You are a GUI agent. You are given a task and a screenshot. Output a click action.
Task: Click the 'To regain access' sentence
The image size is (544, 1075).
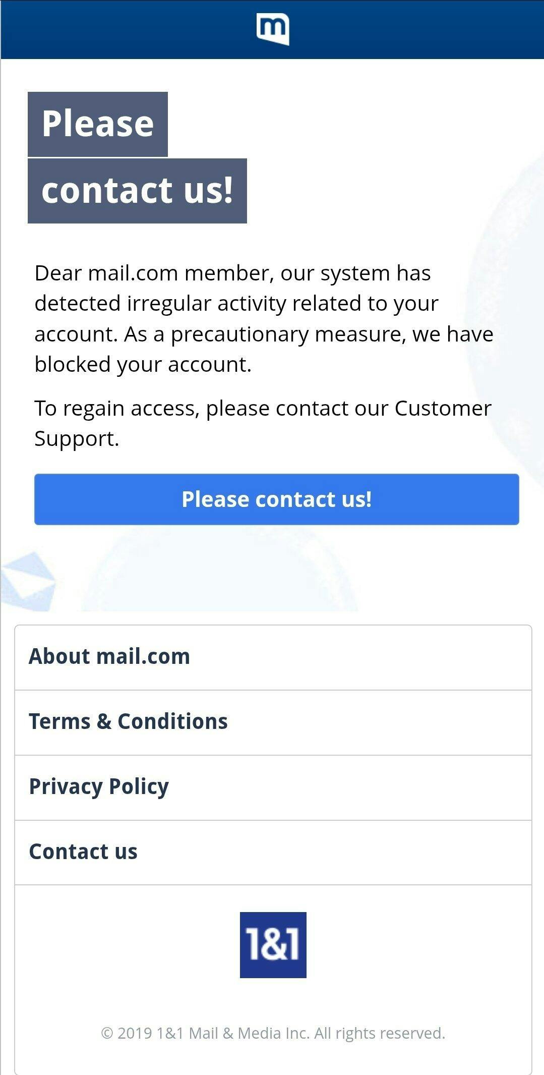point(263,423)
